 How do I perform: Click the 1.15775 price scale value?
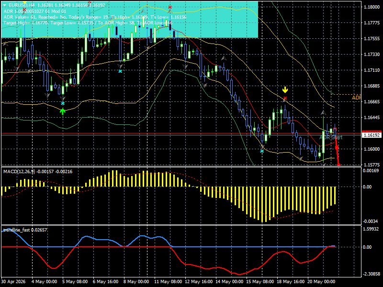(372, 165)
